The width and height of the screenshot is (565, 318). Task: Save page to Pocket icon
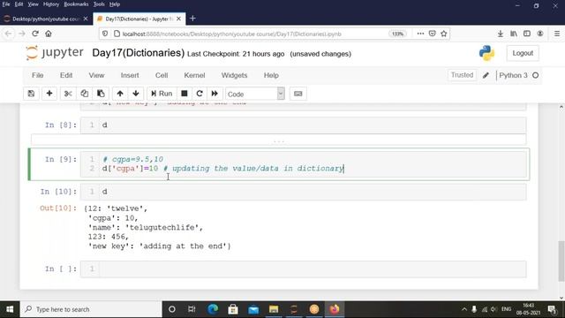(432, 34)
